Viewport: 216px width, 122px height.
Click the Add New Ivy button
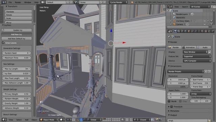tap(17, 34)
